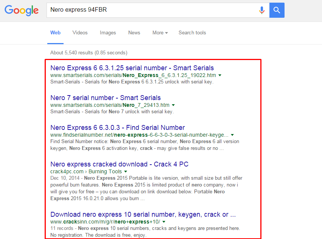Open Nero Express 6 6.3.1.25 serial number result
322x239 pixels.
(132, 68)
